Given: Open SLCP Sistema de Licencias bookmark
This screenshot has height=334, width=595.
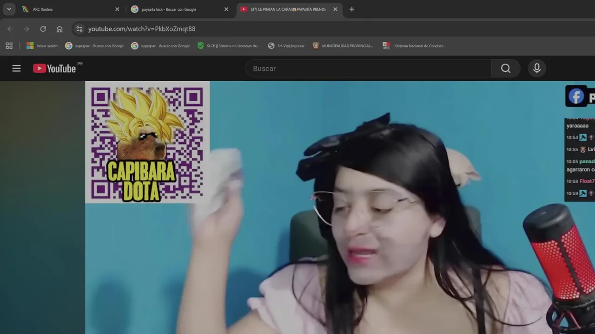Looking at the screenshot, I should [x=228, y=45].
